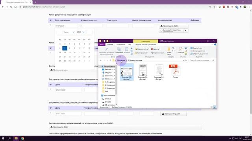Select the yellow 'Управление' contextual tab

tap(145, 41)
